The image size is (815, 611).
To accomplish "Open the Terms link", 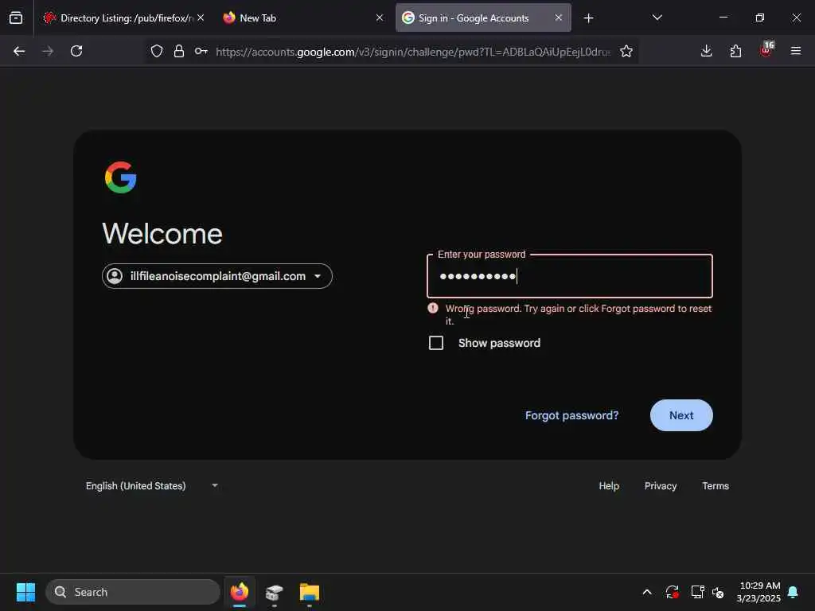I will tap(716, 486).
